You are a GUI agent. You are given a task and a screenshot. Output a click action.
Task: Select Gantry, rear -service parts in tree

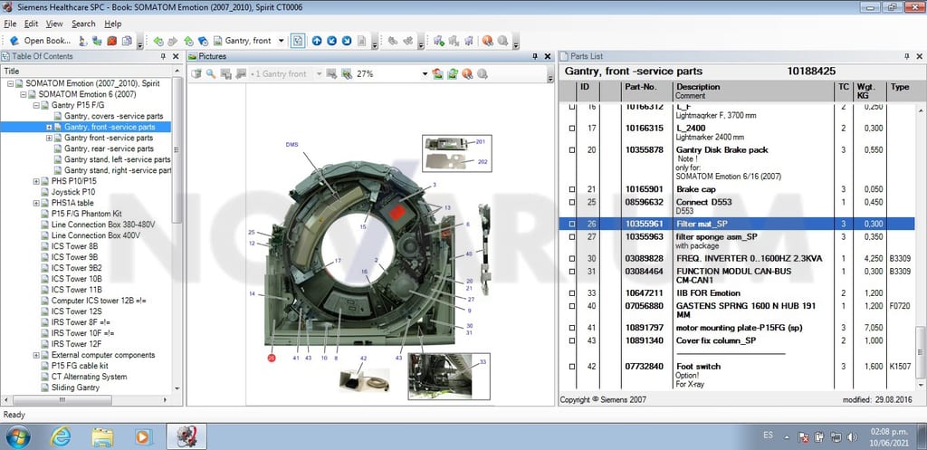tap(109, 148)
